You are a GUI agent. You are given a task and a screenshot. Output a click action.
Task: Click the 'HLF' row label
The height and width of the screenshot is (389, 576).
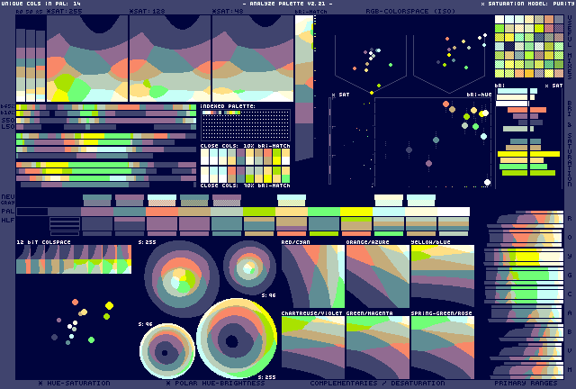point(8,221)
